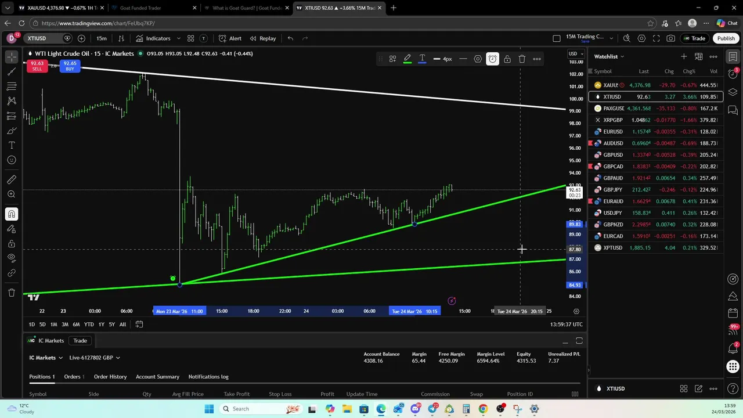Screen dimensions: 743x418
Task: Lock the selected drawing
Action: [x=507, y=59]
